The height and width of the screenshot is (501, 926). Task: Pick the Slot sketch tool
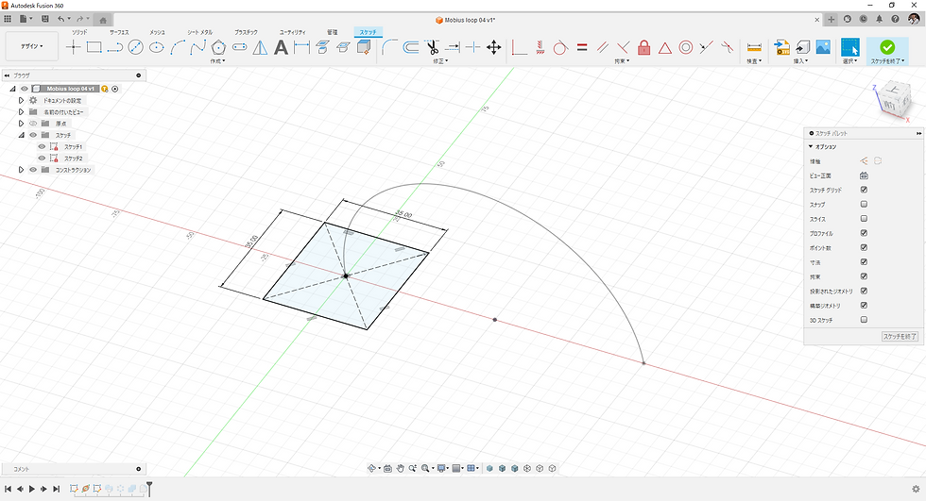point(239,47)
